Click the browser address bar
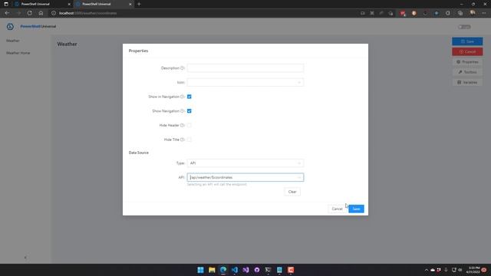Viewport: 491px width, 276px height. (203, 13)
